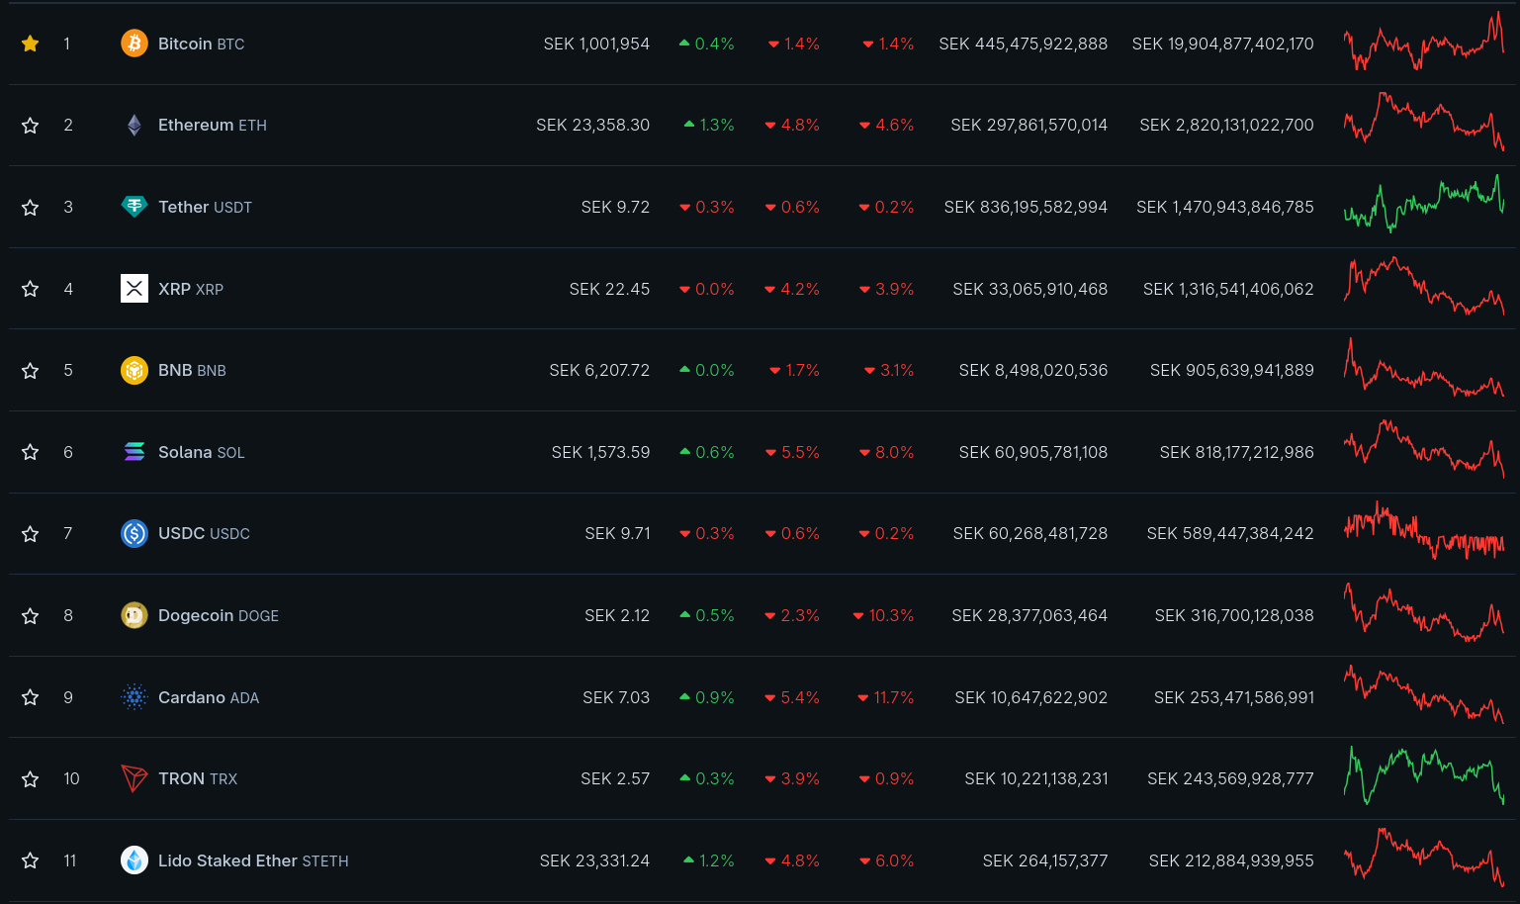The image size is (1520, 904).
Task: Click the Ethereum diamond logo icon
Action: pyautogui.click(x=134, y=126)
